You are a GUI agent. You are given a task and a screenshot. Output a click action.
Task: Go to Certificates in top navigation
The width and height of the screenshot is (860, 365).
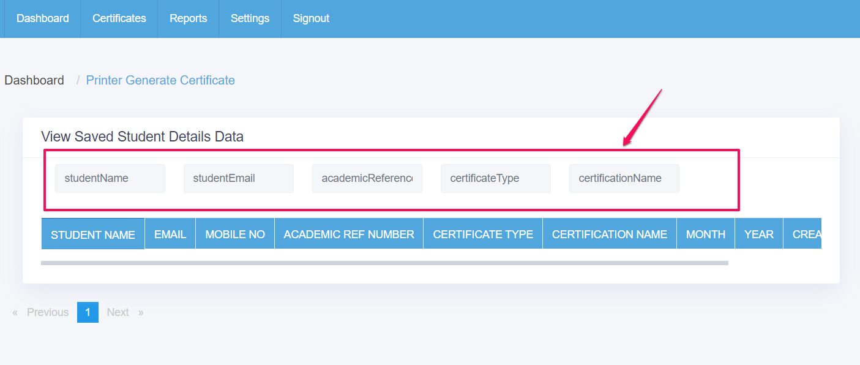119,18
